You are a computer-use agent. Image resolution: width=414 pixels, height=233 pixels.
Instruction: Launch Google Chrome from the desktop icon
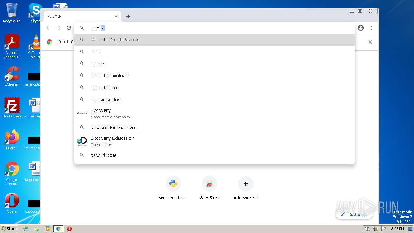coord(12,173)
